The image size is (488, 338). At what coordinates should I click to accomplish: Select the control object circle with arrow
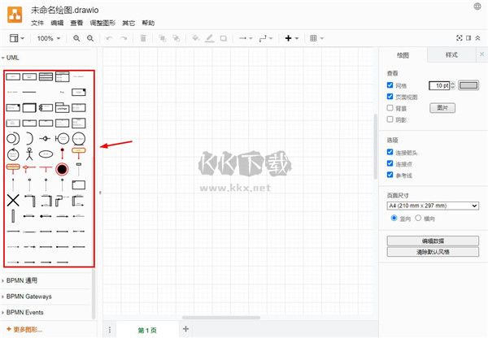[13, 154]
